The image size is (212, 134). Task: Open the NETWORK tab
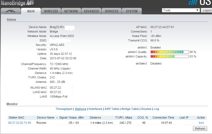coord(71,11)
